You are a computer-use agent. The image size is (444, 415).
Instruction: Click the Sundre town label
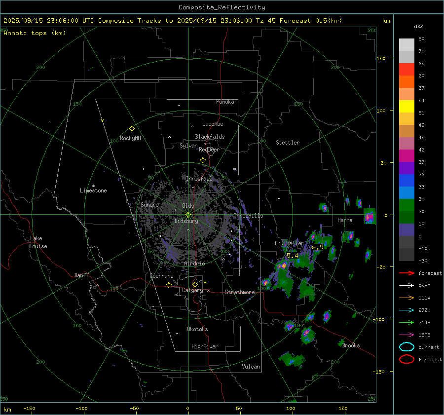point(149,204)
